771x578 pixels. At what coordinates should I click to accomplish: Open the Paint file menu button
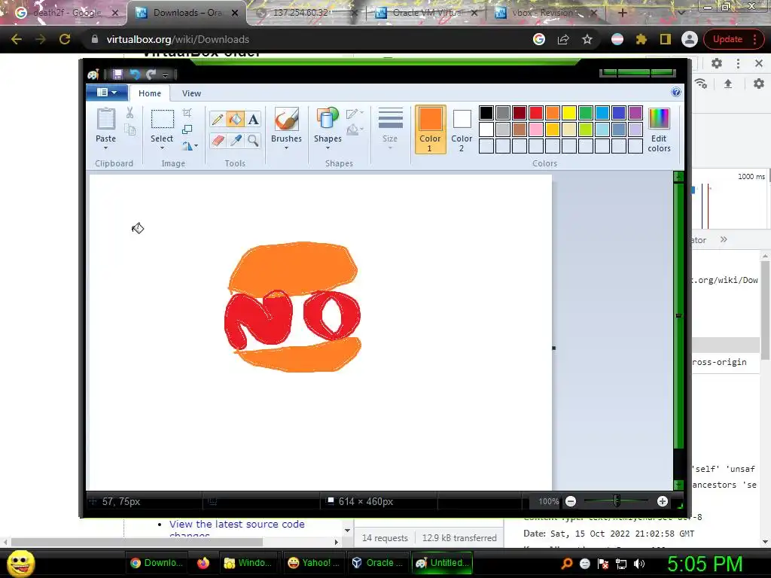(107, 93)
